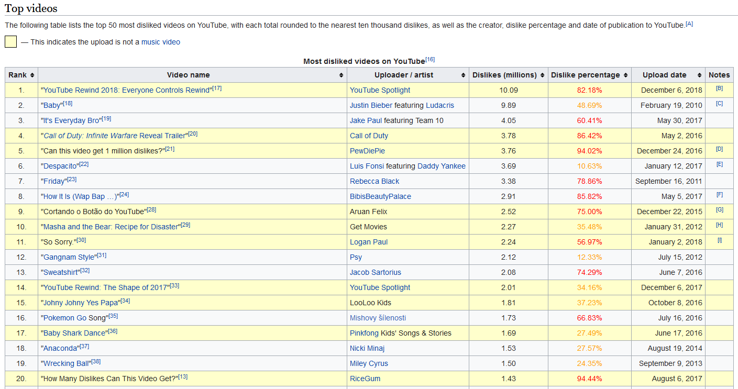Open reference [28] after Cortando o Botão
Screen dimensions: 738x389
[x=151, y=209]
